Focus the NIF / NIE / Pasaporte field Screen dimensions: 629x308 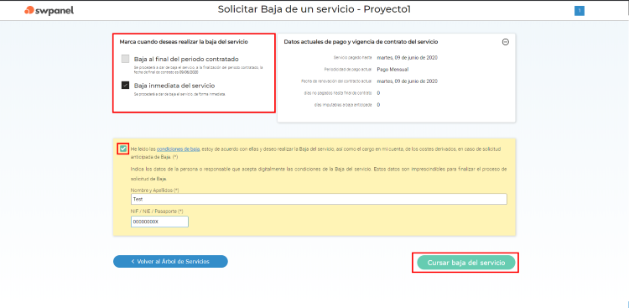coord(159,222)
